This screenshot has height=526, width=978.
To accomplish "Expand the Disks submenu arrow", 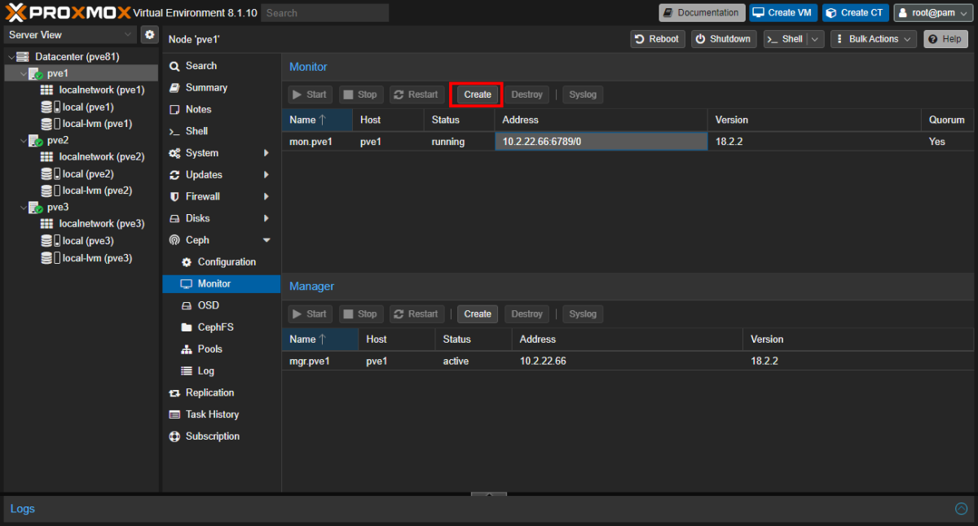I will click(267, 218).
